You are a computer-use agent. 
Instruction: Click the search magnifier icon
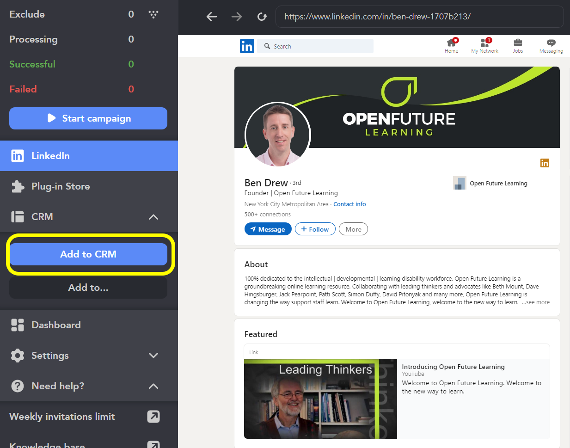point(267,46)
